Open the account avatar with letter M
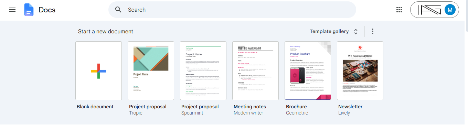The height and width of the screenshot is (130, 468). [x=450, y=10]
